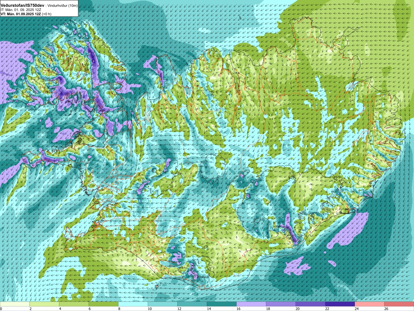The height and width of the screenshot is (311, 414).
Task: Click the 0–2 pale yellow legend swatch
Action: [x=15, y=304]
